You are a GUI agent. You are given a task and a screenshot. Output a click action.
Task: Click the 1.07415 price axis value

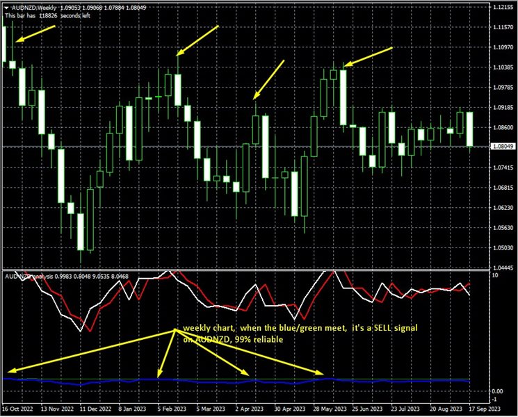(503, 167)
